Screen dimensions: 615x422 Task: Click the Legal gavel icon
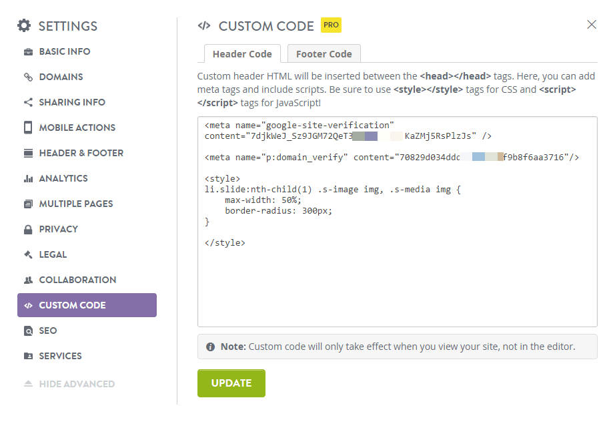coord(28,254)
